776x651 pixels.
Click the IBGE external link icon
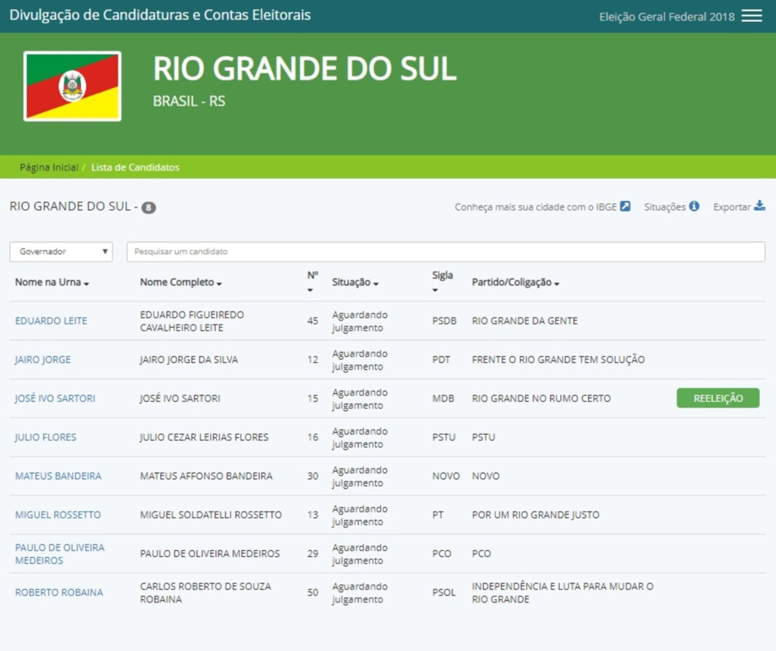tap(625, 206)
